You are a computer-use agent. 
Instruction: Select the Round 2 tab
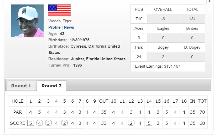[51, 86]
